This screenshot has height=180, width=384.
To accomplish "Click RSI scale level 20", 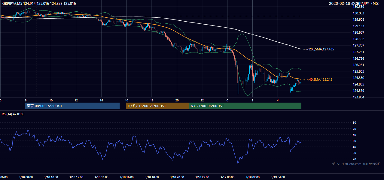I will tap(354, 159).
